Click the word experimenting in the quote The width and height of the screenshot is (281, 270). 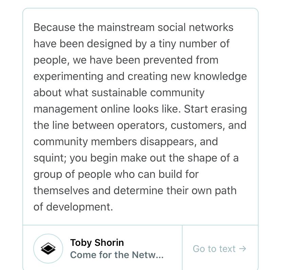68,76
